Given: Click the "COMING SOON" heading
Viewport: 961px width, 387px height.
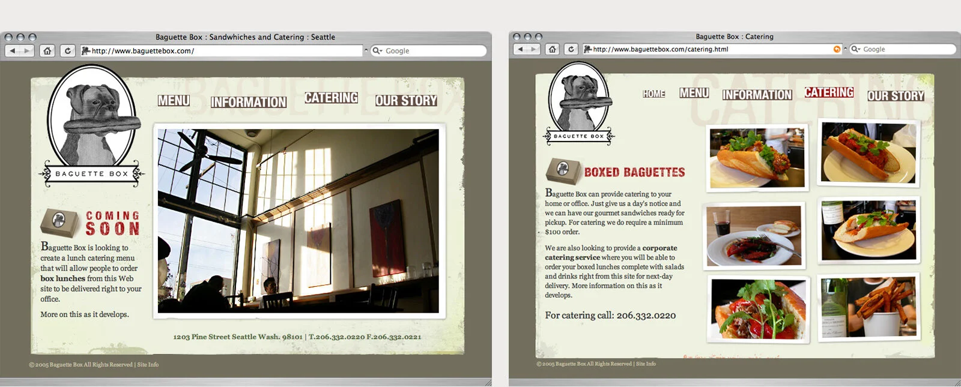Looking at the screenshot, I should (113, 223).
